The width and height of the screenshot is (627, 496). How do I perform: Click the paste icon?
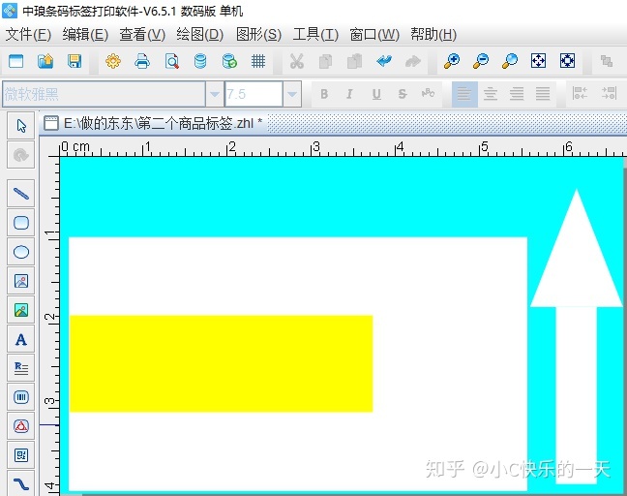point(355,61)
